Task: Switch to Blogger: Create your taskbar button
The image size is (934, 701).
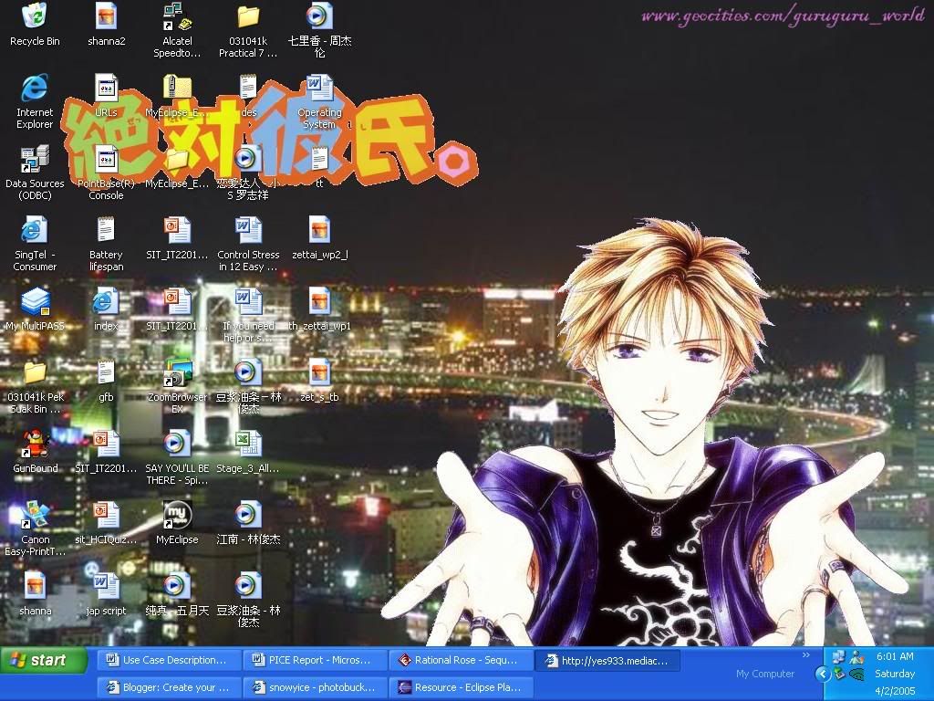Action: click(170, 687)
